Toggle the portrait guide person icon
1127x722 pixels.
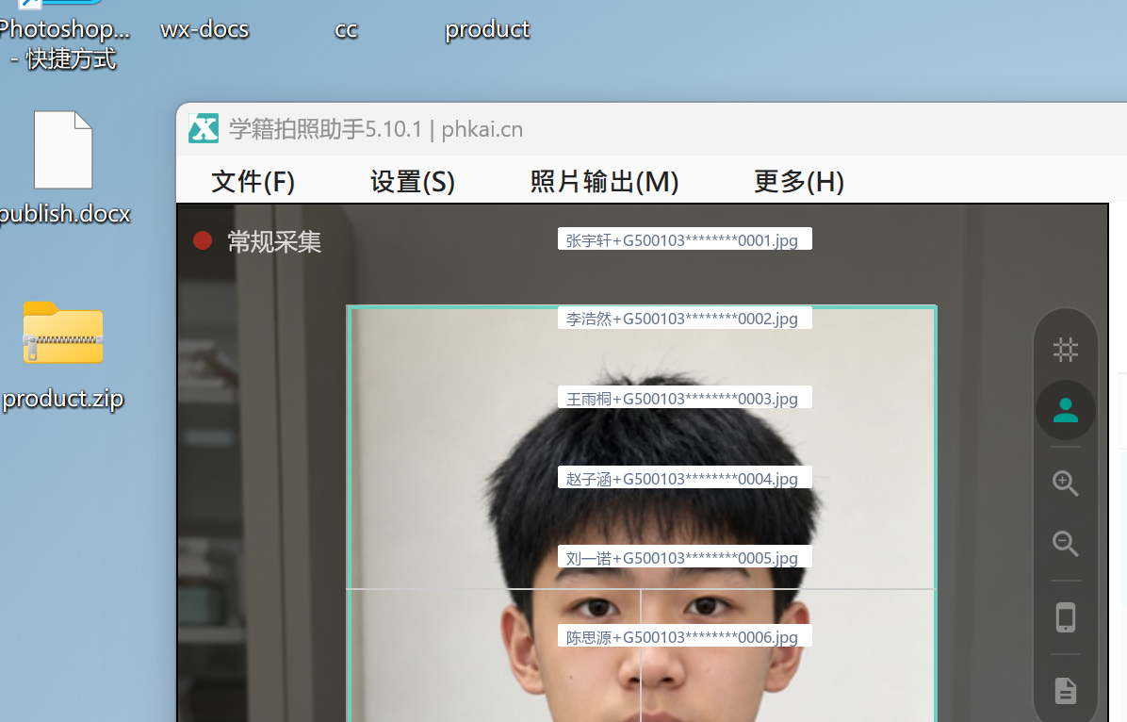1065,410
